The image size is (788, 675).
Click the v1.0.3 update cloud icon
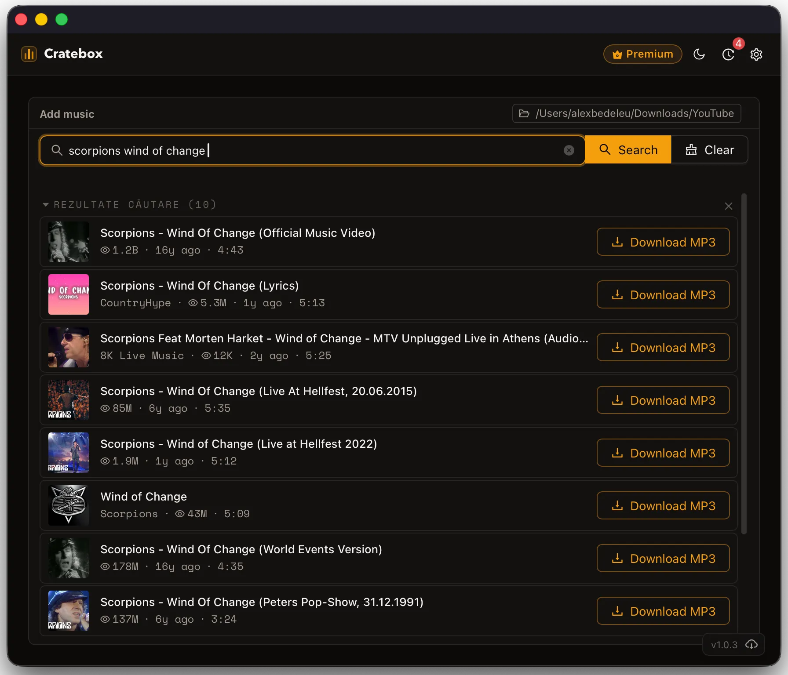pos(752,644)
